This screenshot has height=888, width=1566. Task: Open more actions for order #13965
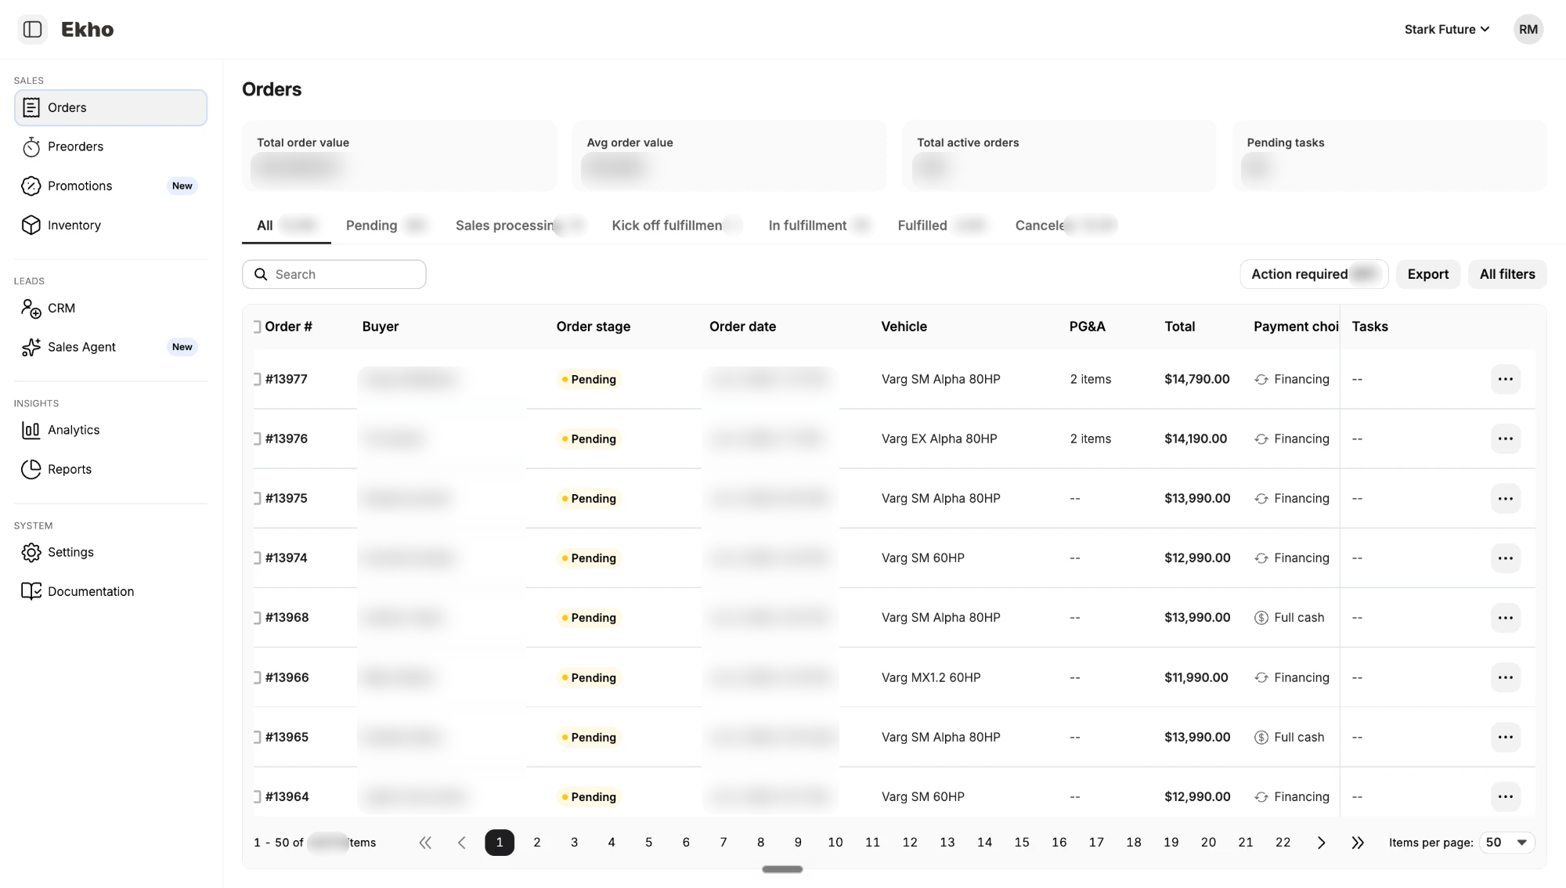(x=1505, y=737)
